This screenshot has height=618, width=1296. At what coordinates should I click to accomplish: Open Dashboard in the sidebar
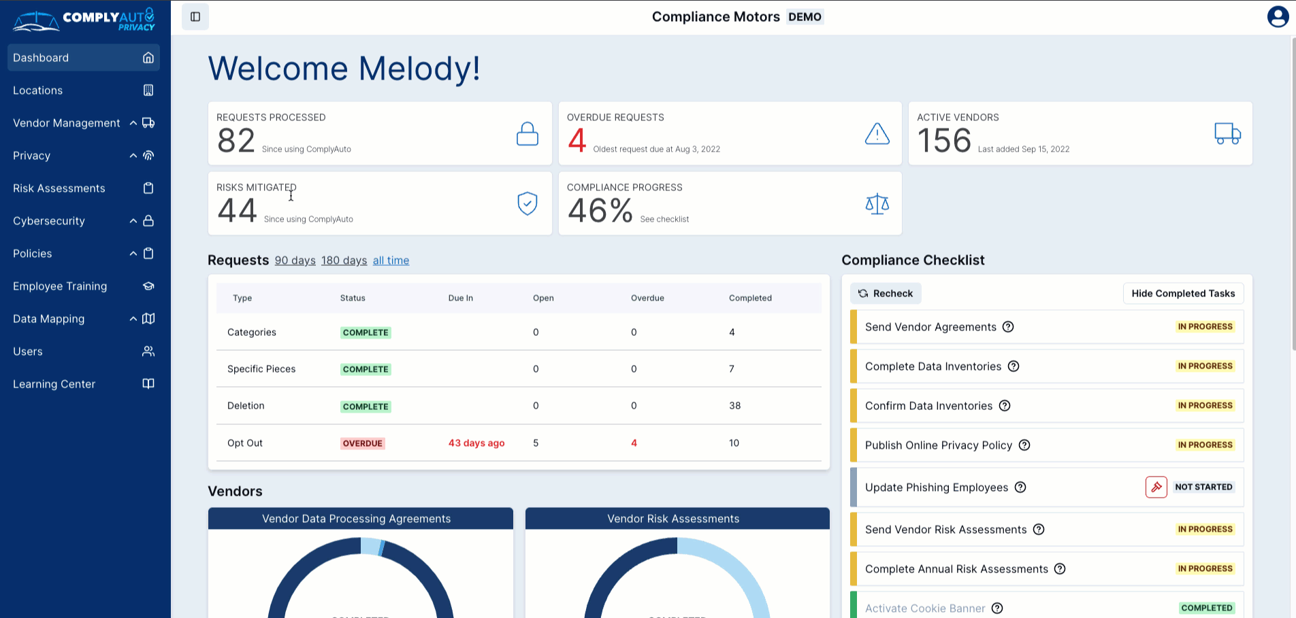(x=84, y=58)
